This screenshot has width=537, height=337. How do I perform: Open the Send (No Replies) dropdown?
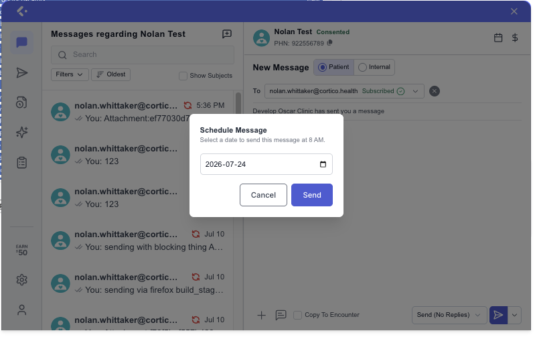449,315
